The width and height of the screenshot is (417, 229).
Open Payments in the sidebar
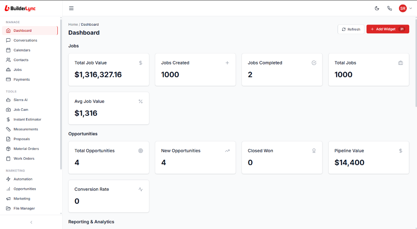(30, 79)
